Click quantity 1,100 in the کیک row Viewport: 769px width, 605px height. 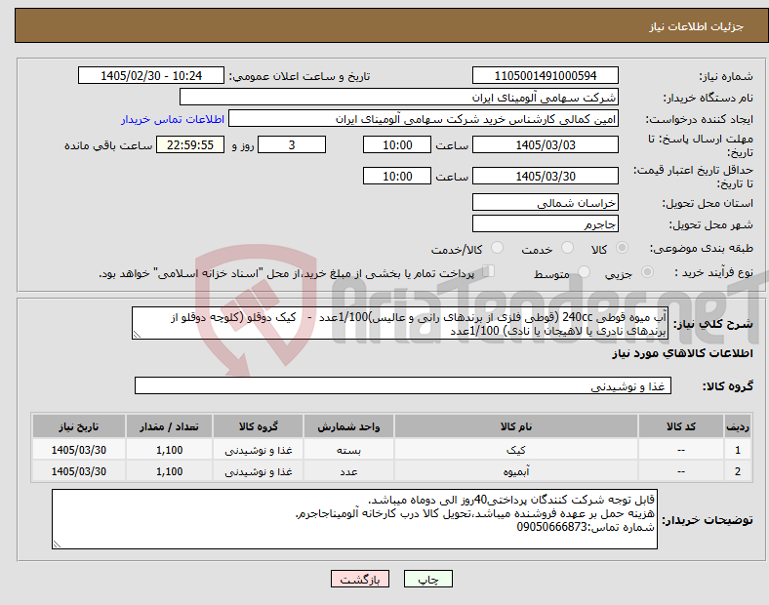point(169,450)
